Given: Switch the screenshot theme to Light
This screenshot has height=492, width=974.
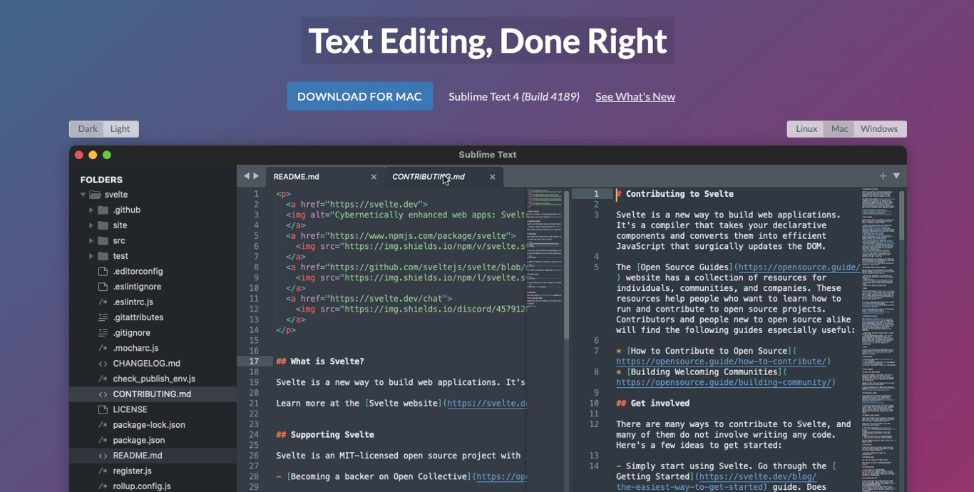Looking at the screenshot, I should (121, 129).
